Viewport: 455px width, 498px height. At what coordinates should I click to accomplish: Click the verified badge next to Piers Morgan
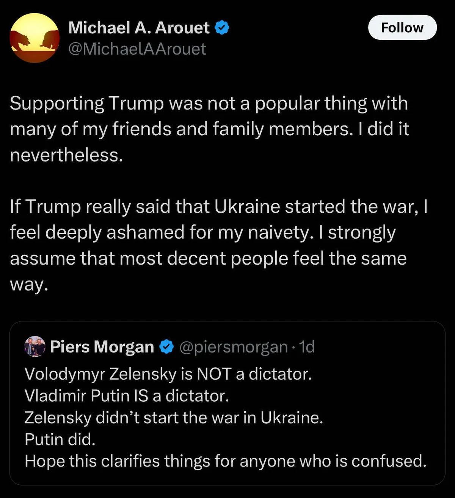tap(166, 347)
